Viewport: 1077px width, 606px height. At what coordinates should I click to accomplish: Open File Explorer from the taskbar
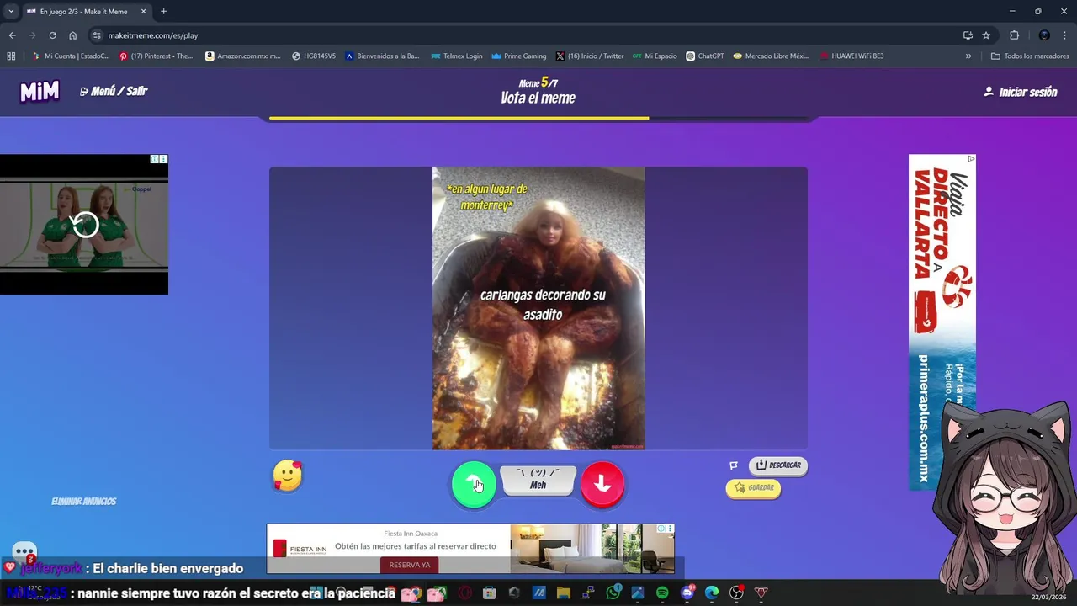click(564, 593)
